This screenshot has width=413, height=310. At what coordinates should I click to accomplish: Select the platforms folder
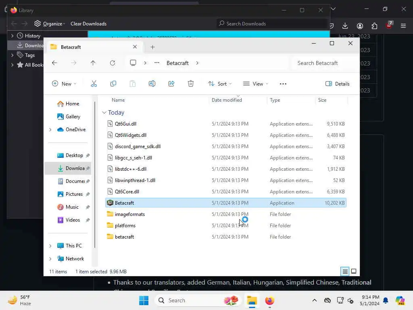[226, 225]
